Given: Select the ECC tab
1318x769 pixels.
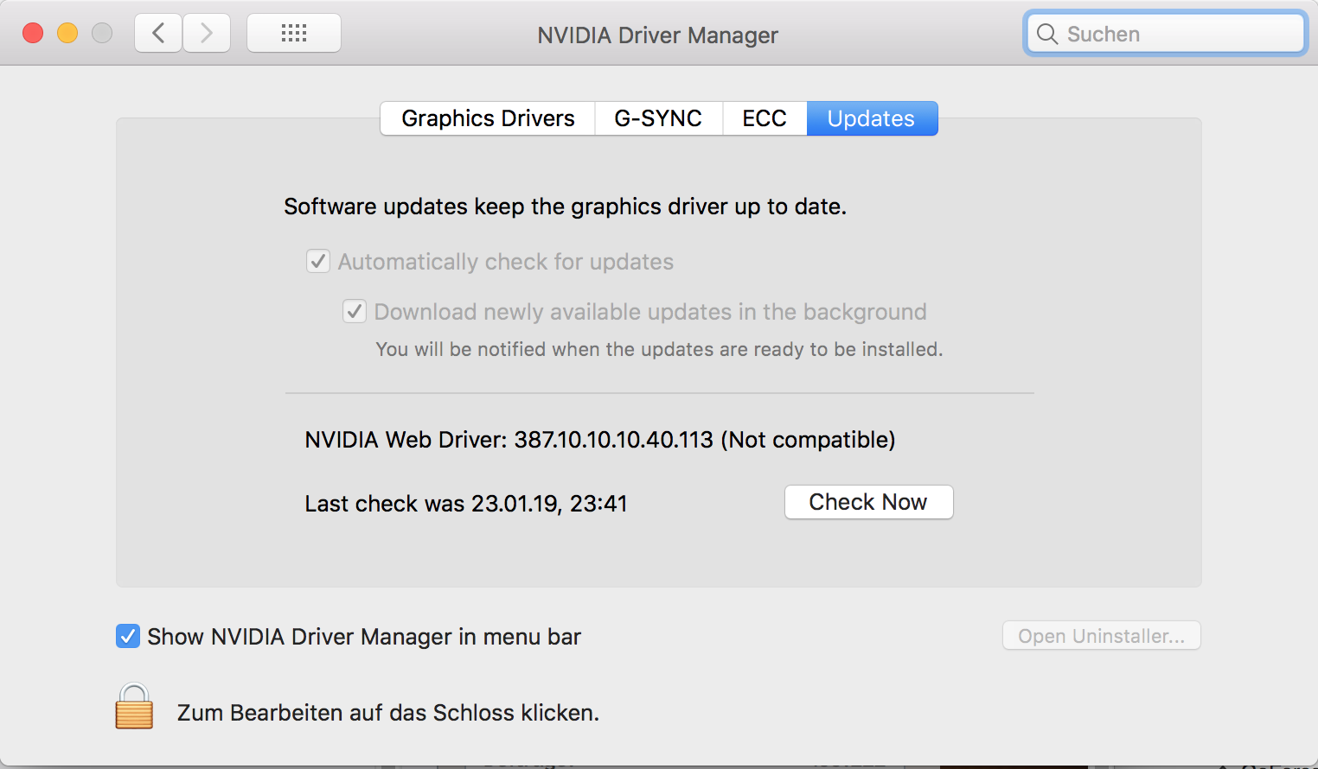Looking at the screenshot, I should click(765, 118).
